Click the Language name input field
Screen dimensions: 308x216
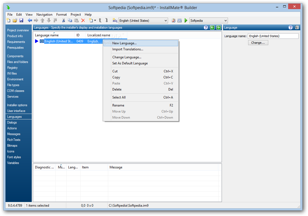point(273,36)
